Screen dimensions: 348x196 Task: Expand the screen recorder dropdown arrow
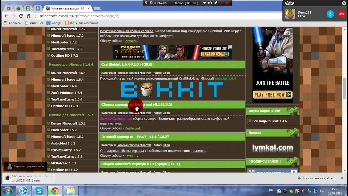(x=204, y=3)
